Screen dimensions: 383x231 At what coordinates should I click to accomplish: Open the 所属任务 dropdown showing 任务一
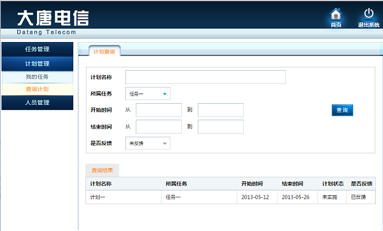tap(148, 94)
